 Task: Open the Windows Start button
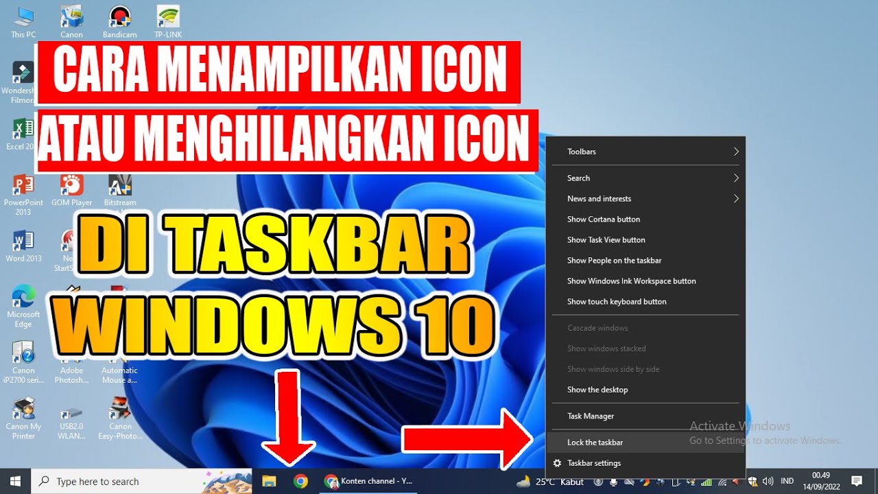click(x=15, y=481)
